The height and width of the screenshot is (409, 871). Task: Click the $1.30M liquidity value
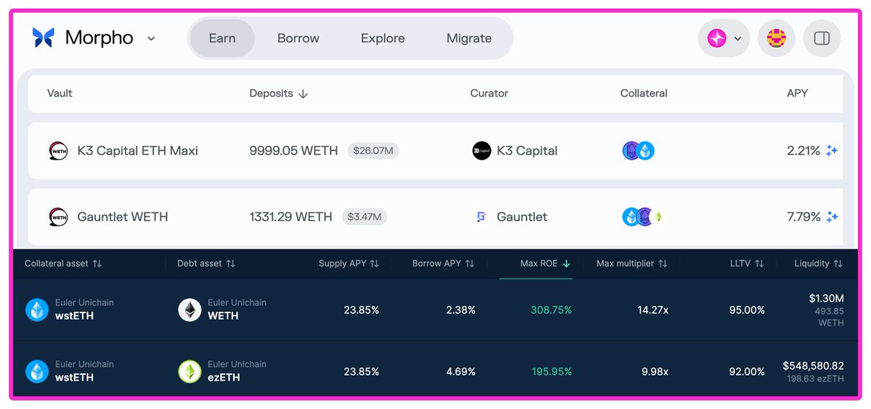826,298
